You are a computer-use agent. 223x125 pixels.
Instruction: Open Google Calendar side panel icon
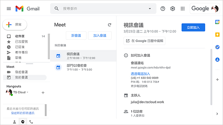(217, 22)
